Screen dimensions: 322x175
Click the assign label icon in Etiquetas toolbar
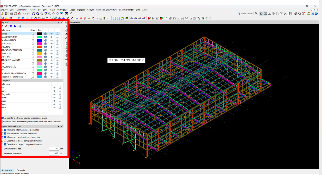pos(20,26)
